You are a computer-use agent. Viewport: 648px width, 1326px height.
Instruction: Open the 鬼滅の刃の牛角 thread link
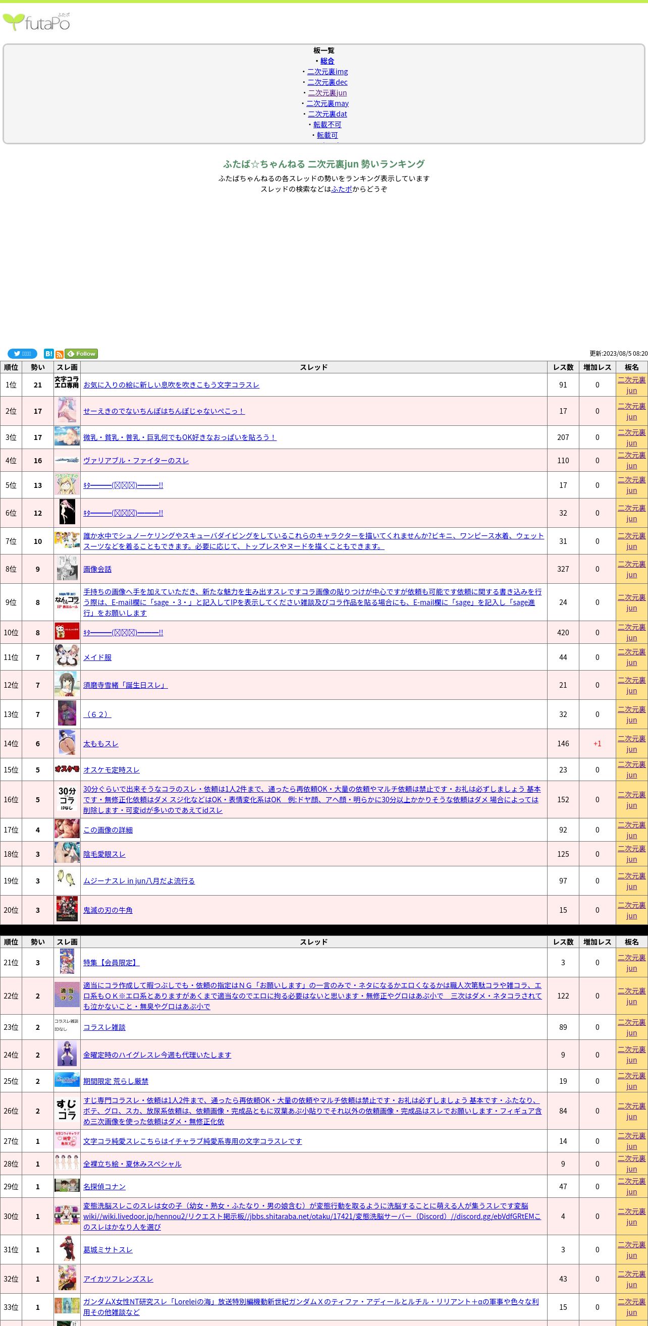point(108,910)
